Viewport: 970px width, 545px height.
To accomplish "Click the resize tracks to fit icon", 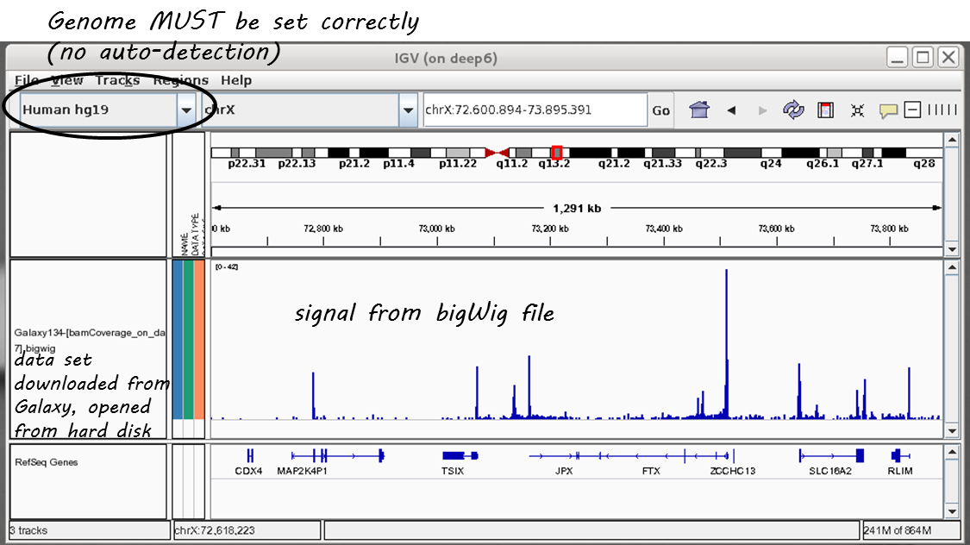I will 857,110.
